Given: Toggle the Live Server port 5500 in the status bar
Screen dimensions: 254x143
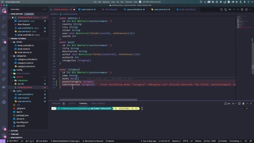Looking at the screenshot, I should click(x=210, y=141).
